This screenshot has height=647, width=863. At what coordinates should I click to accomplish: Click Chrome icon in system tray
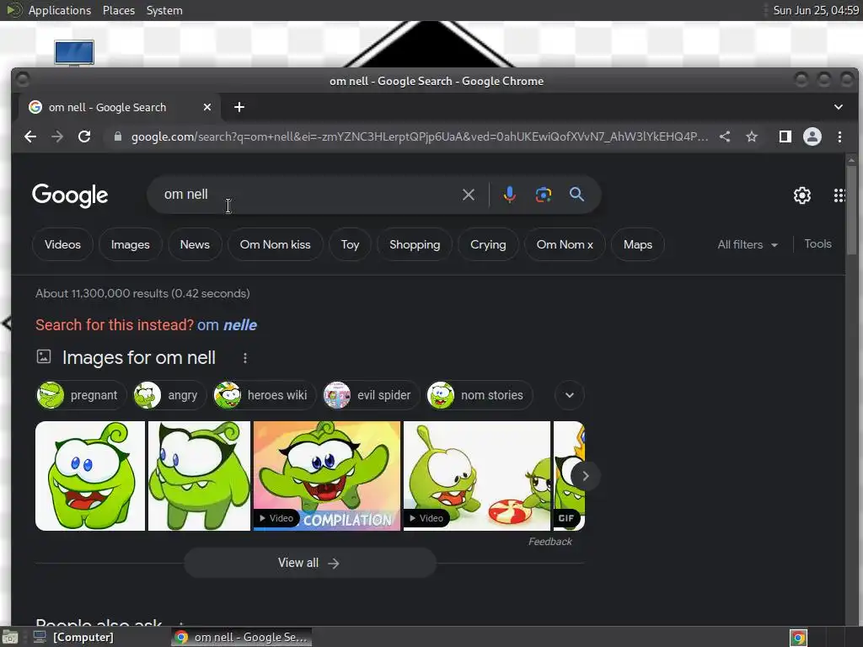pos(798,638)
